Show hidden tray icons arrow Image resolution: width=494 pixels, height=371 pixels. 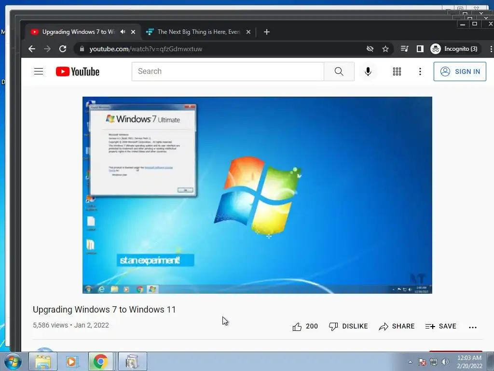pyautogui.click(x=410, y=362)
